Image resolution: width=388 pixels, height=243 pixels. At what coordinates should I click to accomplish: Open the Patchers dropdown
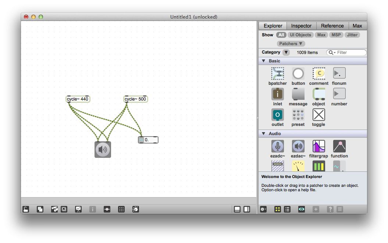tap(291, 43)
